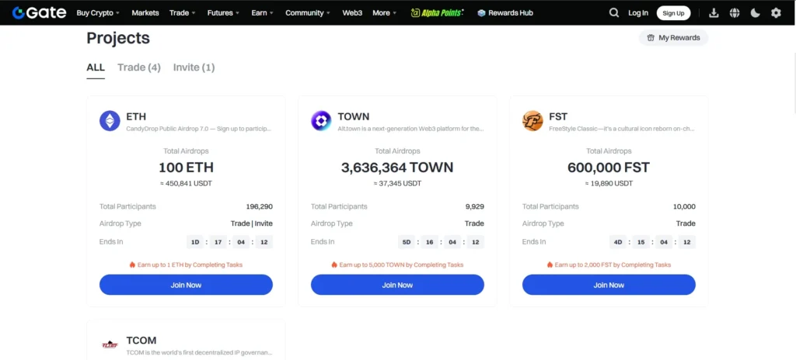Expand the Buy Crypto menu
The width and height of the screenshot is (796, 360).
pyautogui.click(x=98, y=13)
